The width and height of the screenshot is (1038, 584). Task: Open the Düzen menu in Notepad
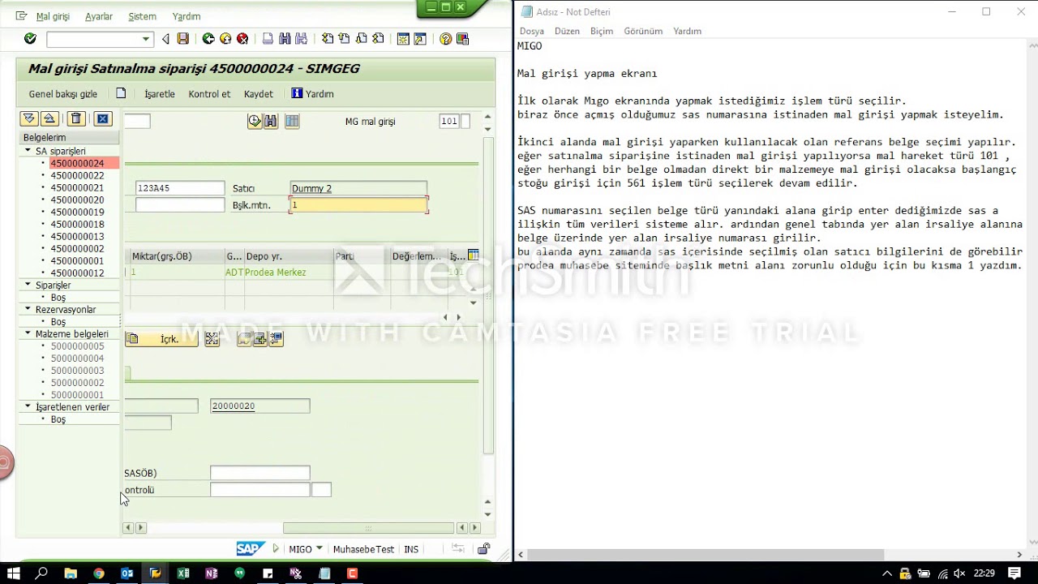567,31
